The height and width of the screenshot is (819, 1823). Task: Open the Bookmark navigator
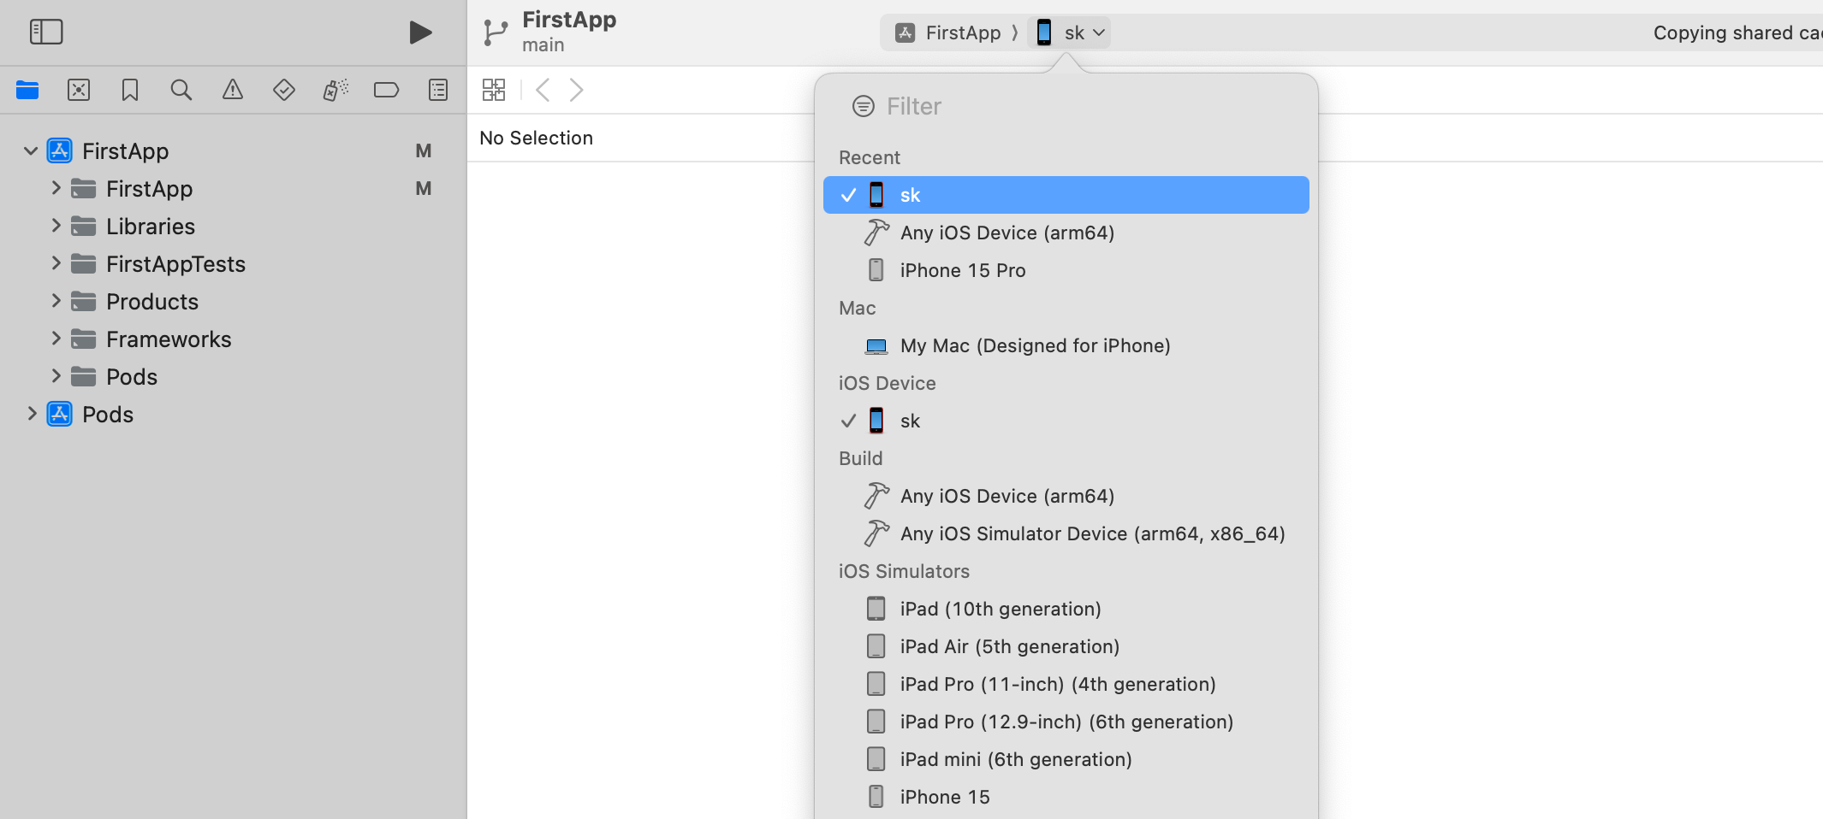(x=130, y=90)
